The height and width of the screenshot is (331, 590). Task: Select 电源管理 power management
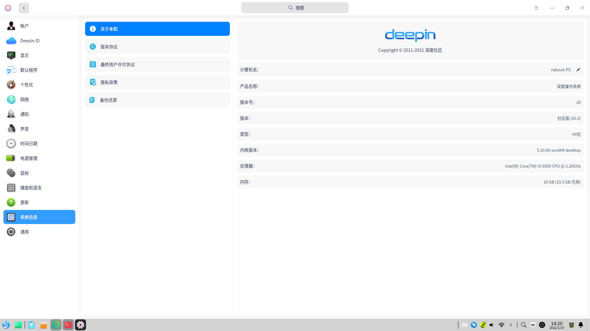[29, 158]
